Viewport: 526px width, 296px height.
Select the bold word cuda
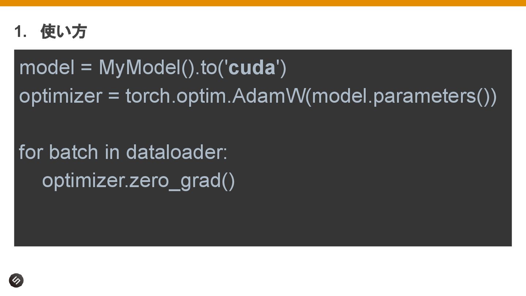[252, 68]
